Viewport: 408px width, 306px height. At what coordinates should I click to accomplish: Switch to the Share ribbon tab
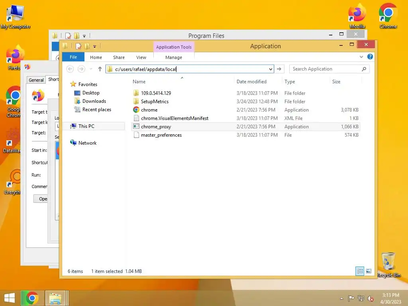pos(119,57)
